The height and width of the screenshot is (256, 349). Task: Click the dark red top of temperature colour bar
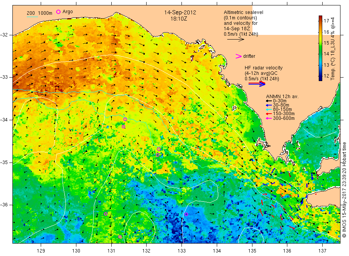(x=321, y=17)
